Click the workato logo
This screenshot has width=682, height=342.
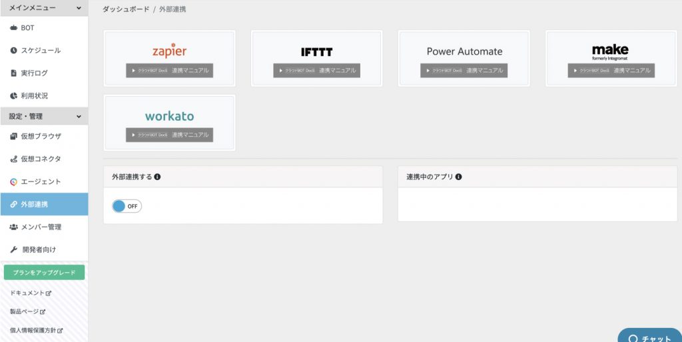(x=170, y=116)
